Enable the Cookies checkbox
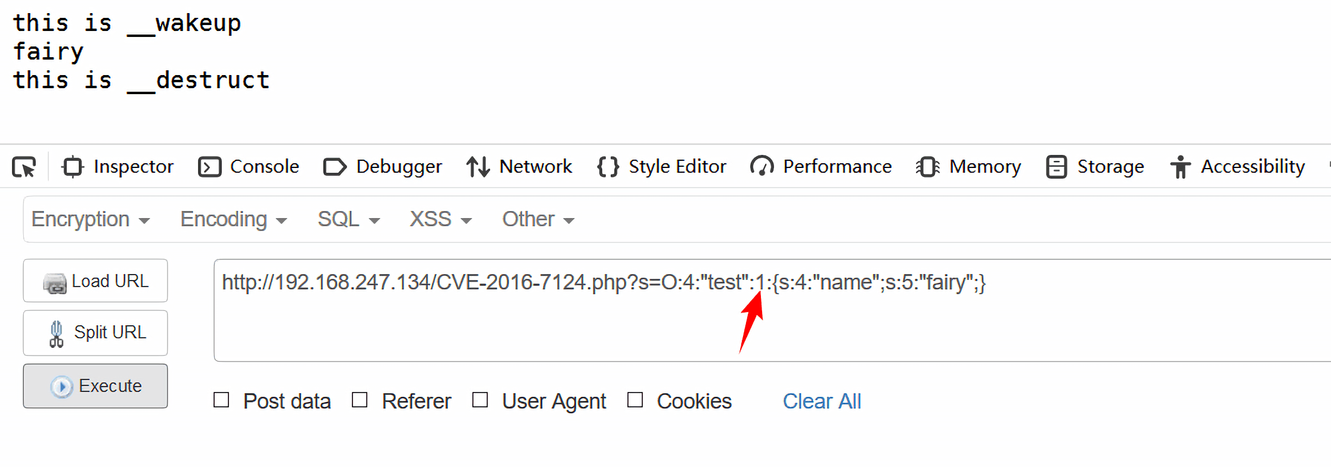The height and width of the screenshot is (467, 1331). coord(635,400)
